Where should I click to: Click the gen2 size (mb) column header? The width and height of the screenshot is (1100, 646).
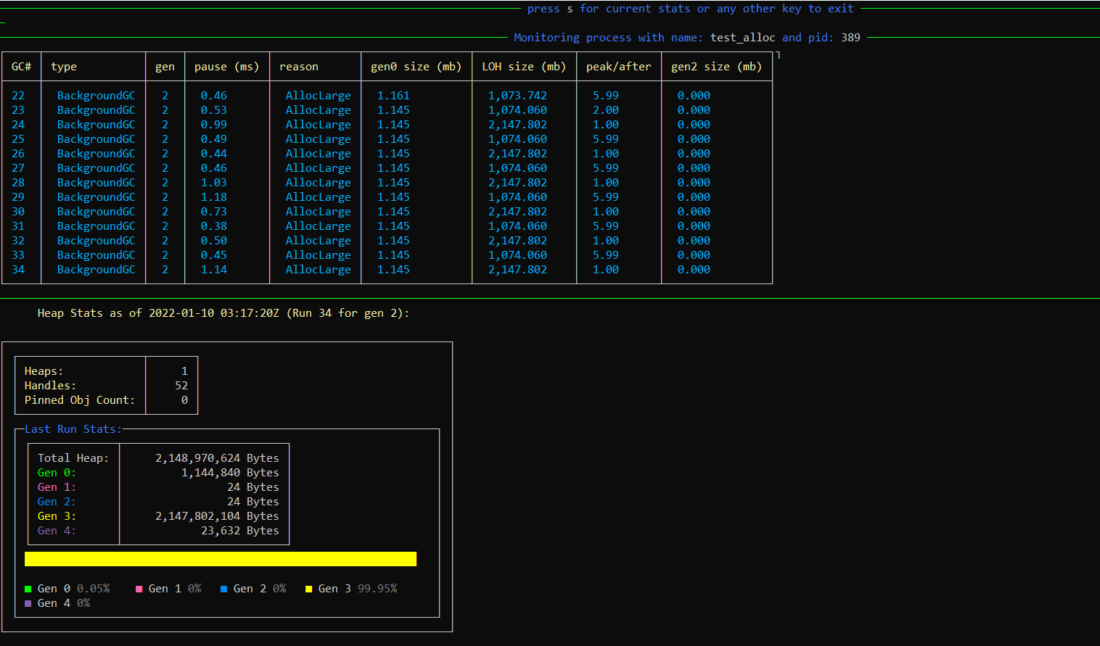click(715, 67)
